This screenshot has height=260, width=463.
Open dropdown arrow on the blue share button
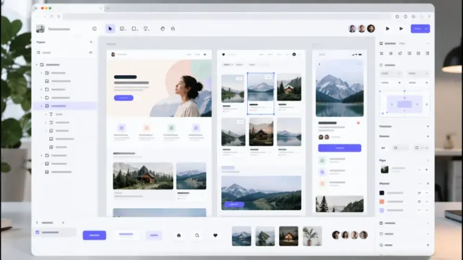tap(426, 29)
